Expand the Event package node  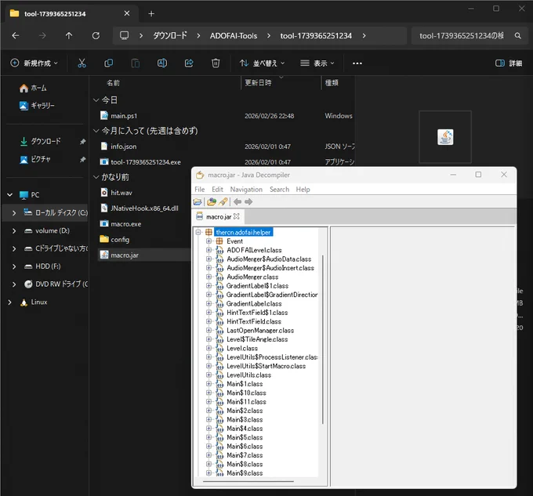click(209, 241)
